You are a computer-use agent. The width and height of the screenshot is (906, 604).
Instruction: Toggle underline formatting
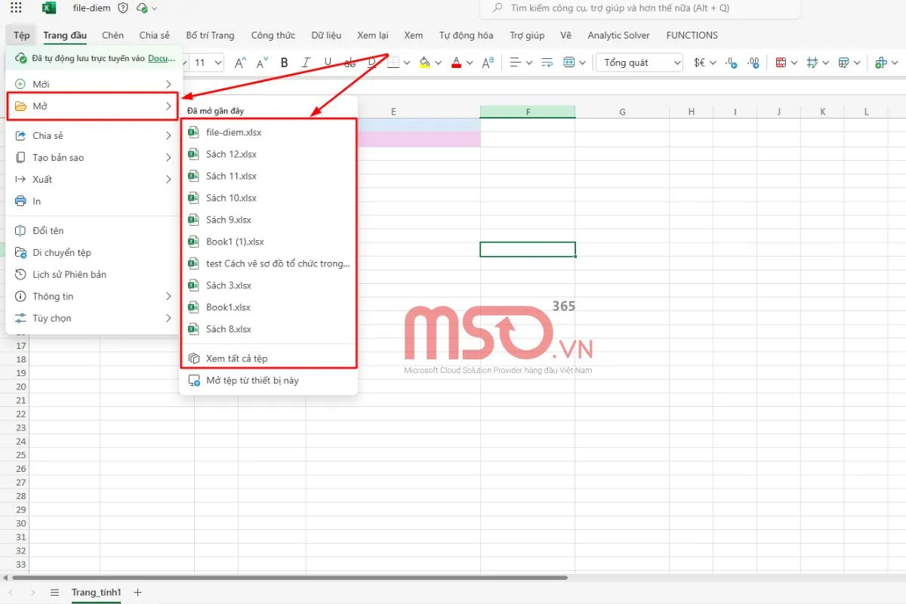click(x=328, y=63)
